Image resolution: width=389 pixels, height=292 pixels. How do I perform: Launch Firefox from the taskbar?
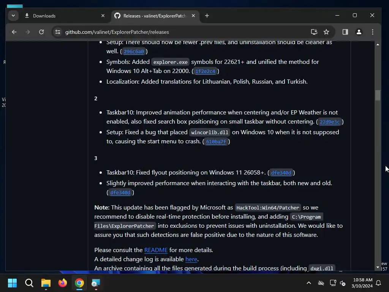[x=63, y=283]
